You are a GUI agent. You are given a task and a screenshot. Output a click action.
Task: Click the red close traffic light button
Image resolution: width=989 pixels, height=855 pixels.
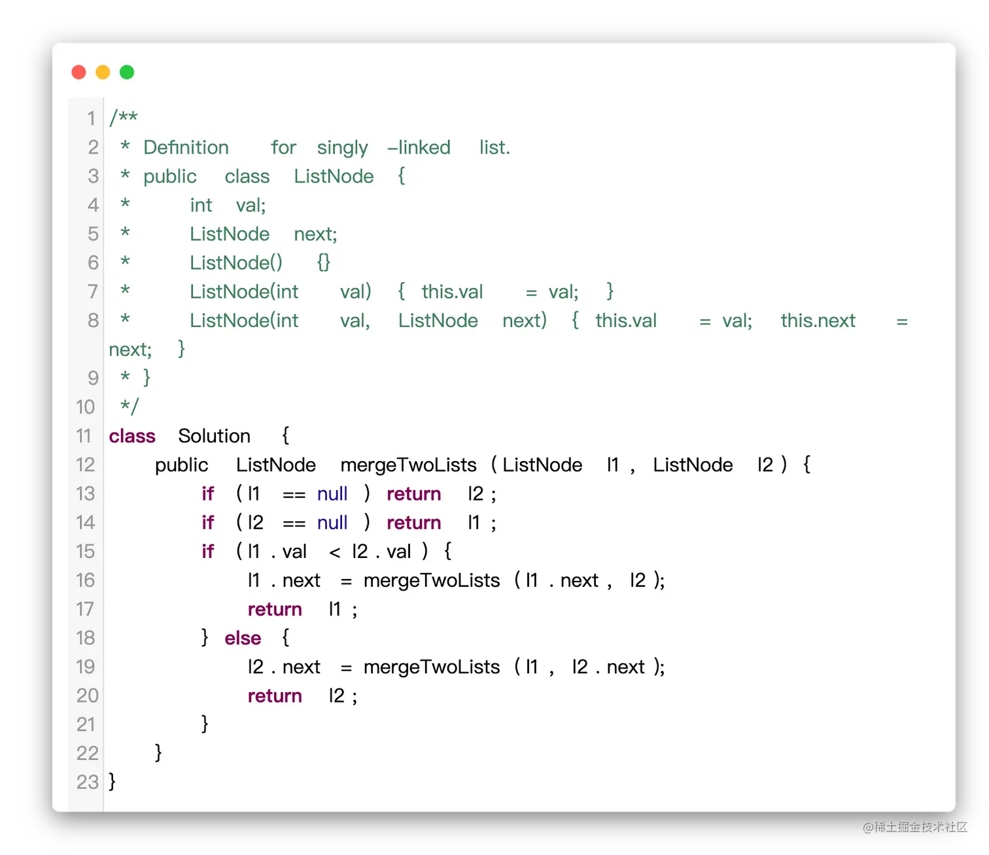coord(78,72)
